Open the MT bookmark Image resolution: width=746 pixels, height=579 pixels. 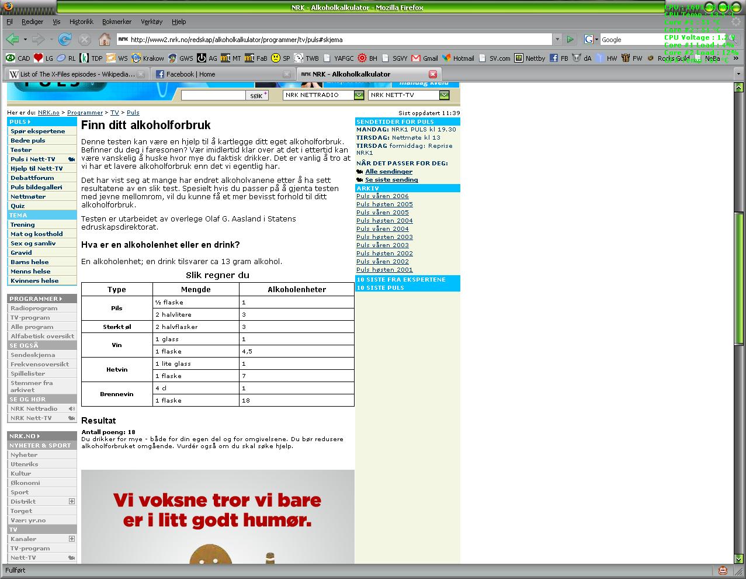point(231,58)
